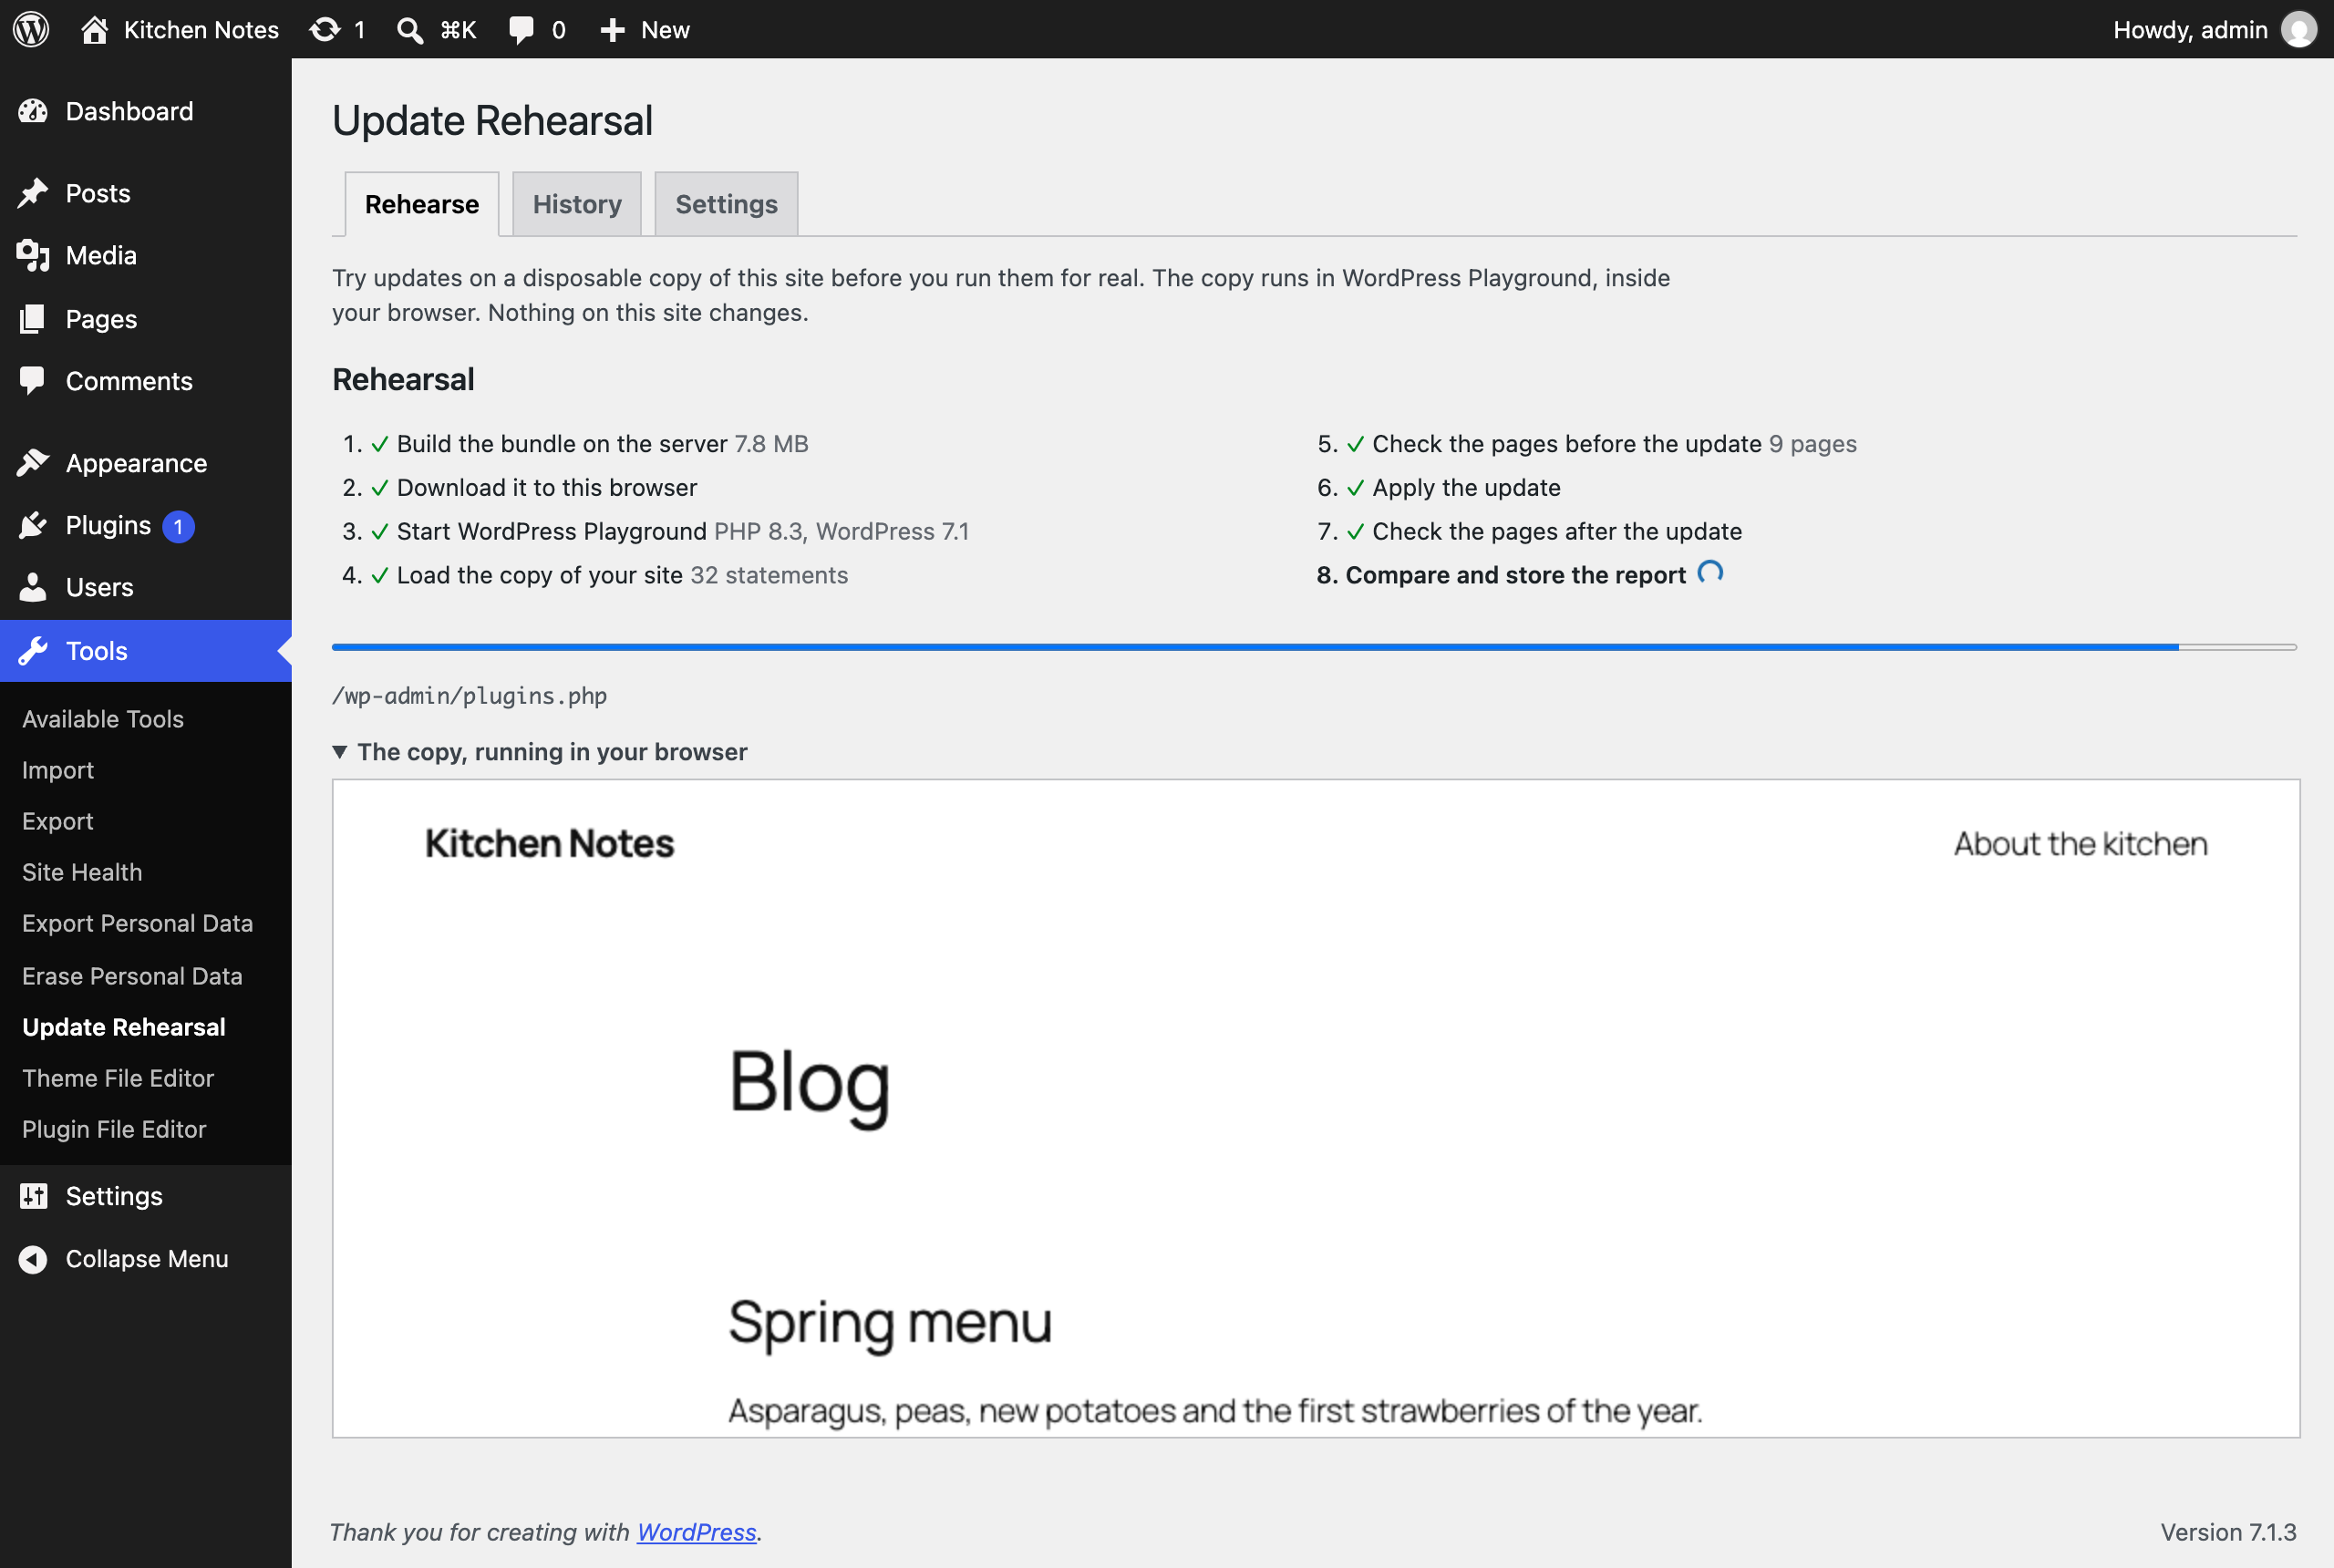Click the Media library icon
The width and height of the screenshot is (2334, 1568).
click(33, 255)
